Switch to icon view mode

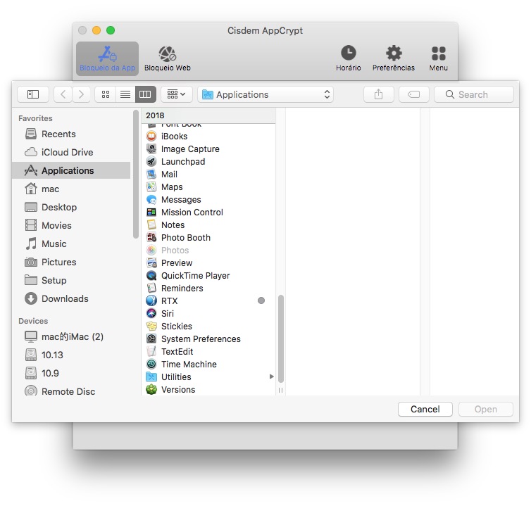click(106, 94)
